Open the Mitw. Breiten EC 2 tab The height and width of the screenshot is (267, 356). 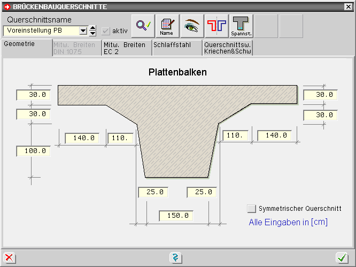[x=127, y=48]
